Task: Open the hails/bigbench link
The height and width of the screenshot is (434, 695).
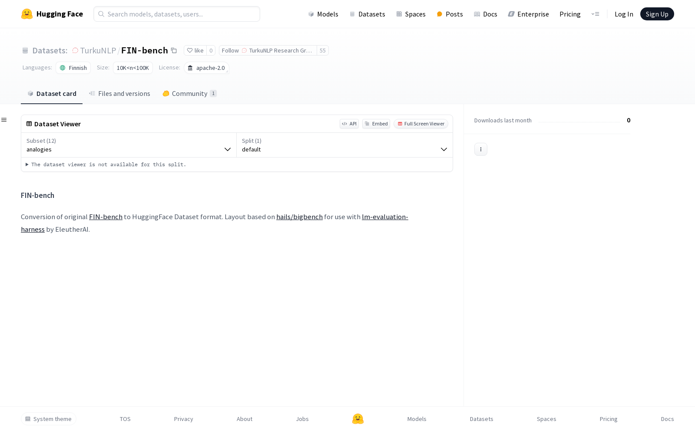Action: click(x=299, y=217)
